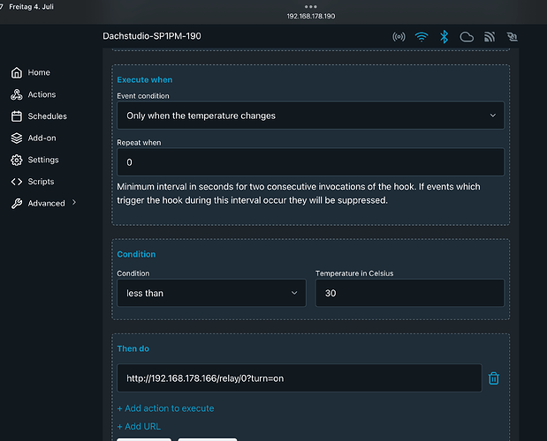This screenshot has height=441, width=547.
Task: Open the Add-on section
Action: point(42,138)
